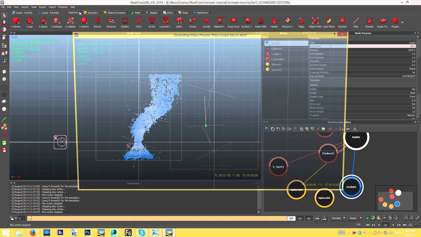
Task: Add a Drag Force daemon
Action: click(x=234, y=22)
